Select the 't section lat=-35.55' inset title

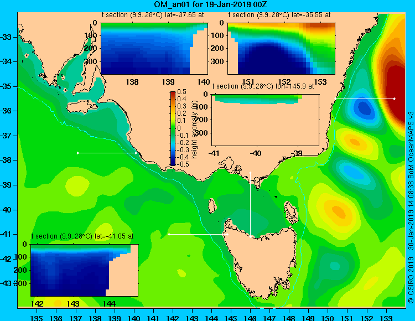pyautogui.click(x=279, y=15)
